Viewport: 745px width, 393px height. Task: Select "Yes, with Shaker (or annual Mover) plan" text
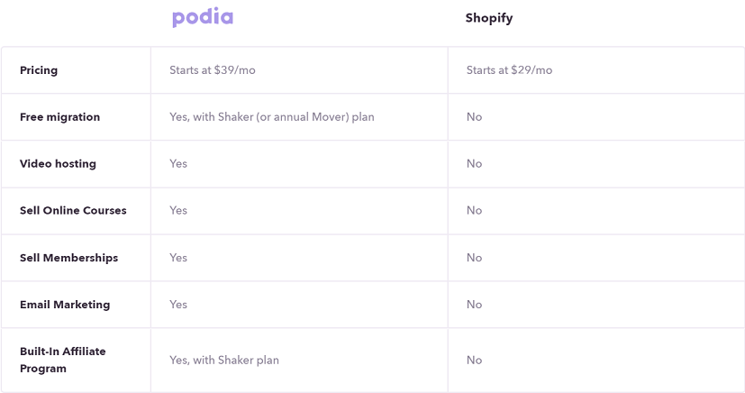(x=271, y=117)
